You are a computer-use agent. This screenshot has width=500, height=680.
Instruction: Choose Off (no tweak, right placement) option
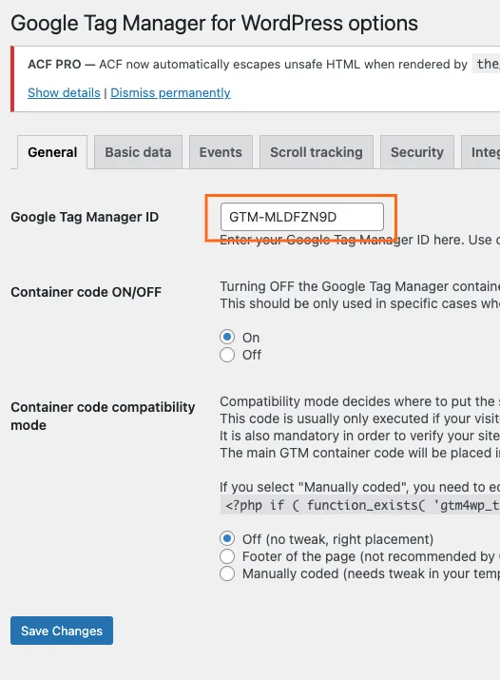click(227, 538)
